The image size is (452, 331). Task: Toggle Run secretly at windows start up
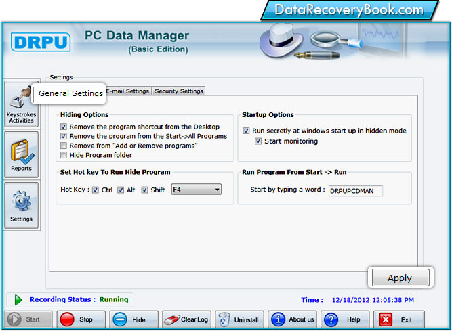pyautogui.click(x=246, y=131)
